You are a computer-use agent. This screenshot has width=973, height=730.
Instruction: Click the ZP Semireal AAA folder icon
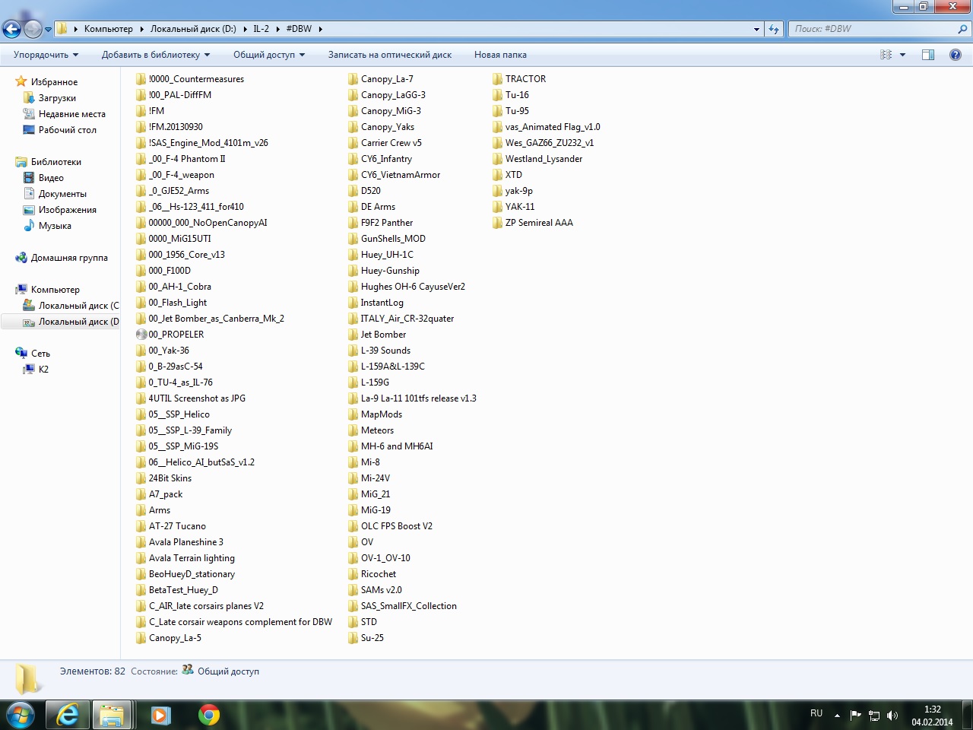click(498, 223)
